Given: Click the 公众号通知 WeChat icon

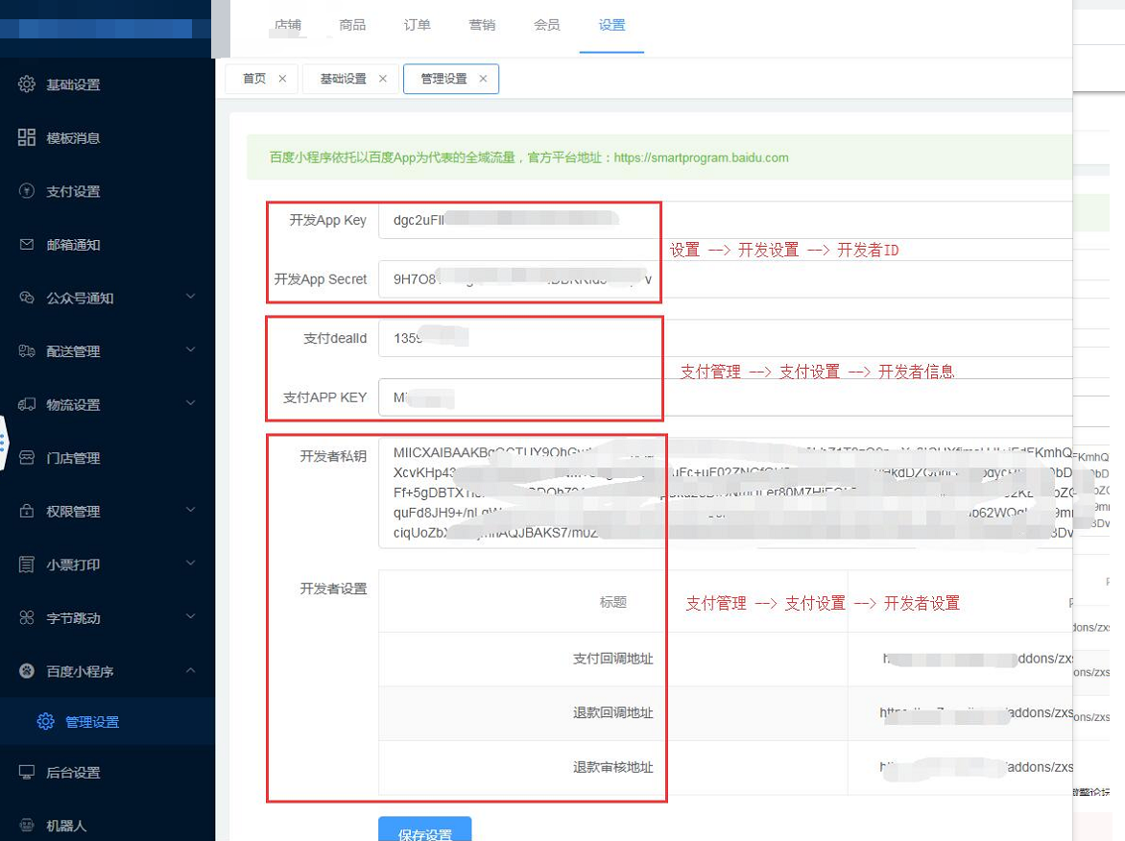Looking at the screenshot, I should coord(27,297).
